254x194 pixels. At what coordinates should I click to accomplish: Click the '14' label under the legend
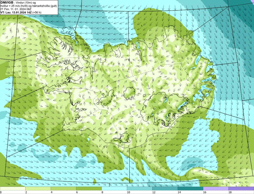click(179, 192)
